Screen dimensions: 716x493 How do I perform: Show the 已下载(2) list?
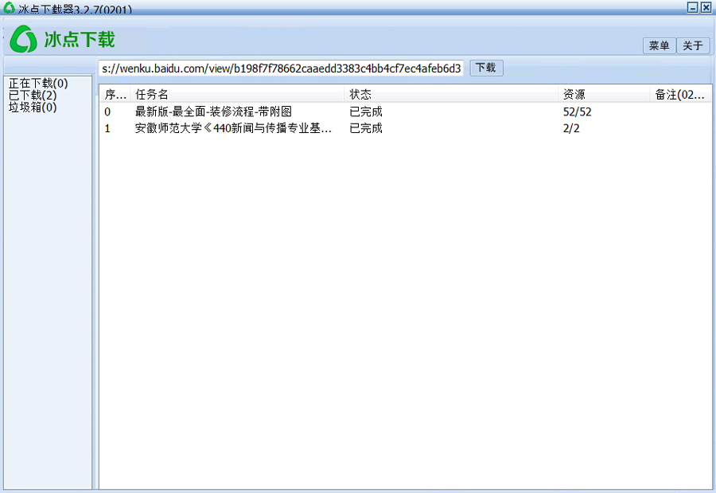(x=33, y=96)
